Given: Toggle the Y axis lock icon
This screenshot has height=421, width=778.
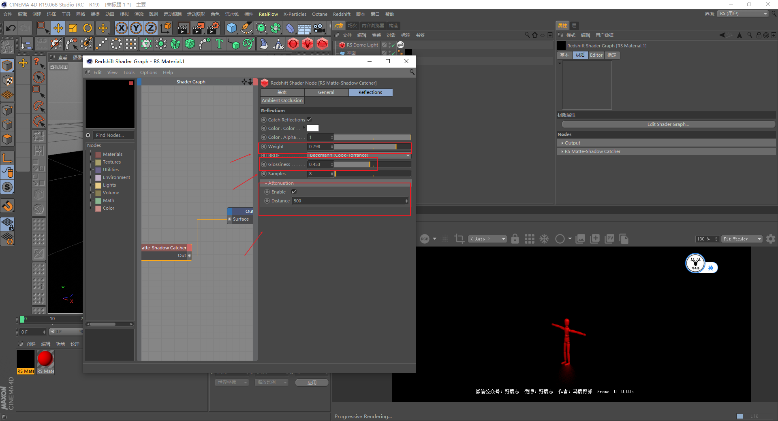Looking at the screenshot, I should [136, 28].
